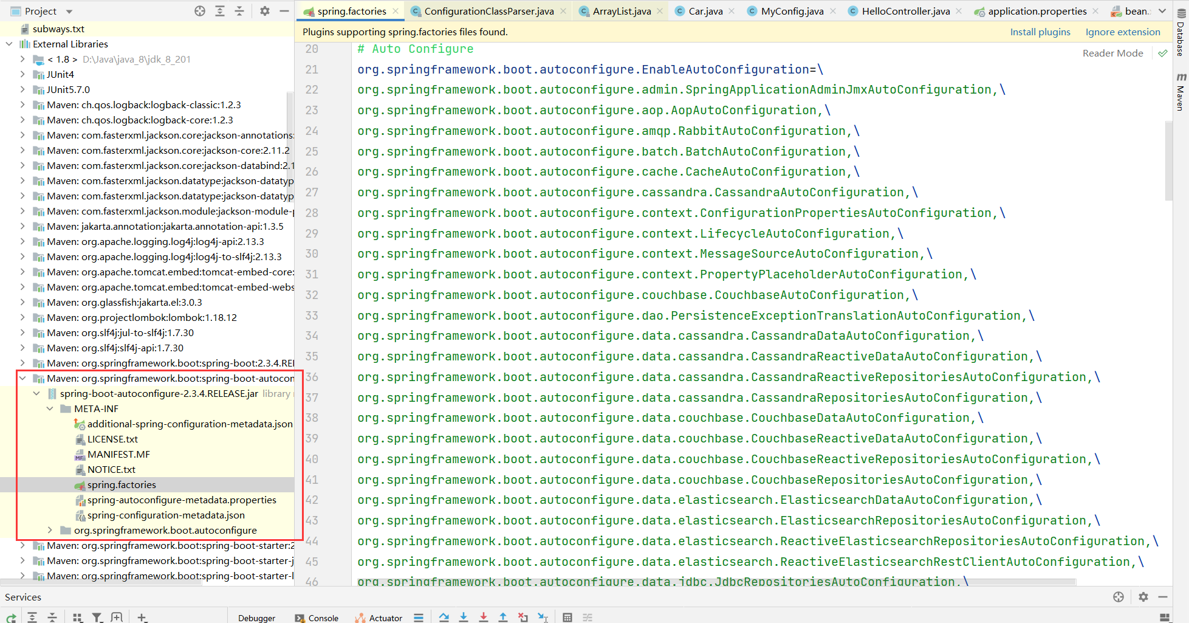Open Group By menu in Services
Image resolution: width=1189 pixels, height=623 pixels.
(x=78, y=618)
